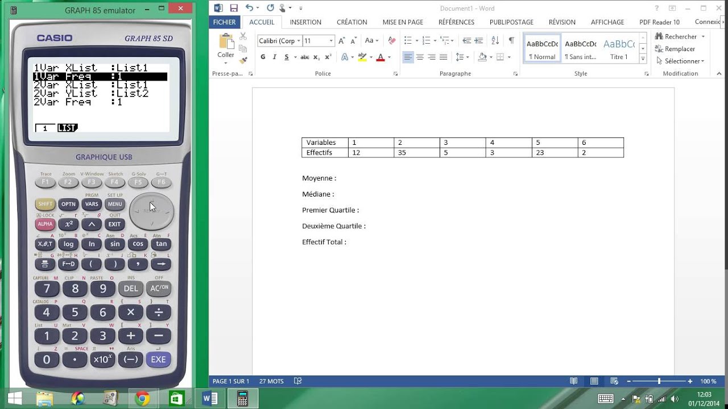Click the EXE key on the calculator
The height and width of the screenshot is (409, 728).
158,359
